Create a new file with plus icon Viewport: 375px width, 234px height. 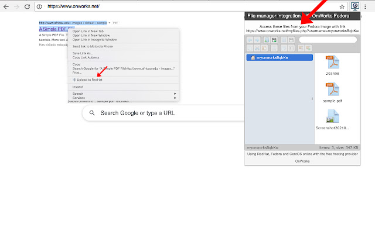point(267,40)
